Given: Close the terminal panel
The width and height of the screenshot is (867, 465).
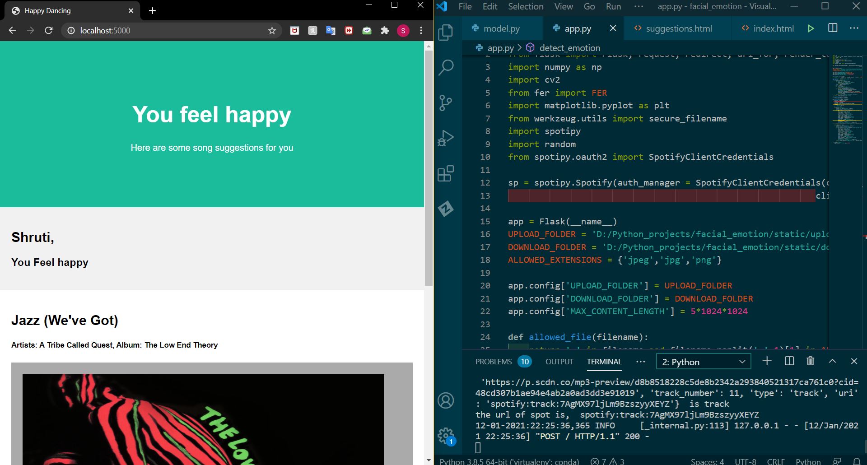Looking at the screenshot, I should pyautogui.click(x=853, y=361).
